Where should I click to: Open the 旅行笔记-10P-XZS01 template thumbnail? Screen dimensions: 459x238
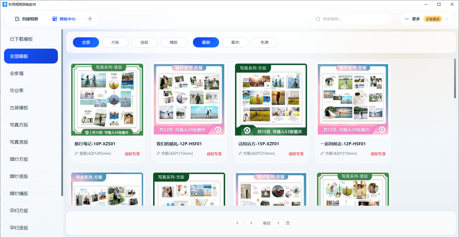(107, 100)
